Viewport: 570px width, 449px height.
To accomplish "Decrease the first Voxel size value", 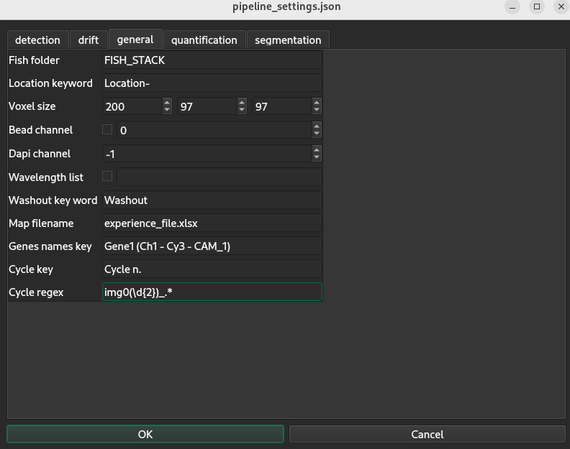I will tap(167, 110).
